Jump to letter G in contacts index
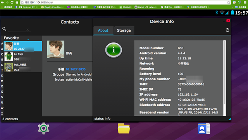This screenshot has width=248, height=140. [2, 65]
